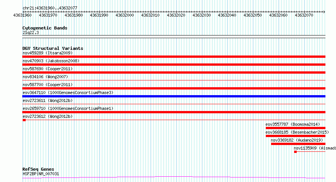
Task: Click the DGV Structural Variants track heading
Action: (x=53, y=48)
